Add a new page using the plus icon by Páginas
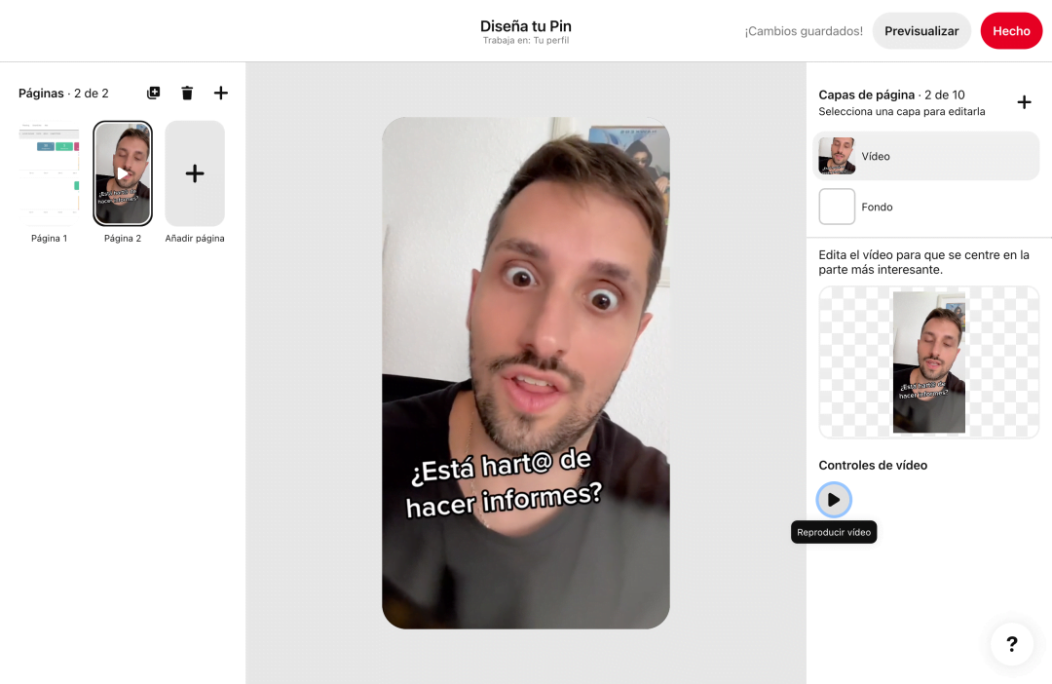 (x=221, y=94)
